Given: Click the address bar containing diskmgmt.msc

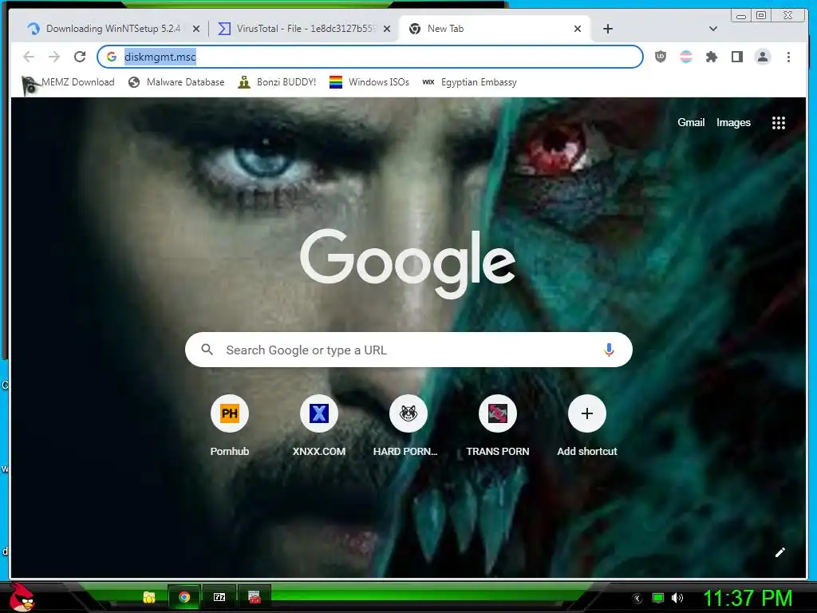Looking at the screenshot, I should pyautogui.click(x=370, y=57).
